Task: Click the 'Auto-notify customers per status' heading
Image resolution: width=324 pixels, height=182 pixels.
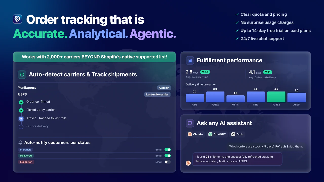Action: point(57,143)
